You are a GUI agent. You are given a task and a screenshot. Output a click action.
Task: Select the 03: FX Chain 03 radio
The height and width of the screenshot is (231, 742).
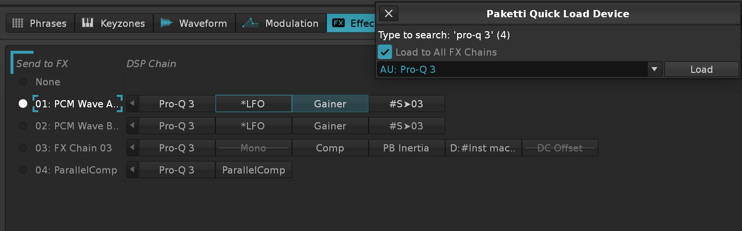[x=23, y=148]
